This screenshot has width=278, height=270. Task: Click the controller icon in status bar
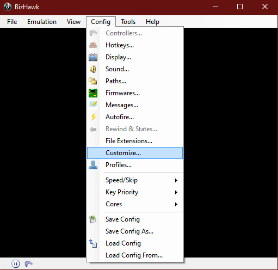(28, 263)
